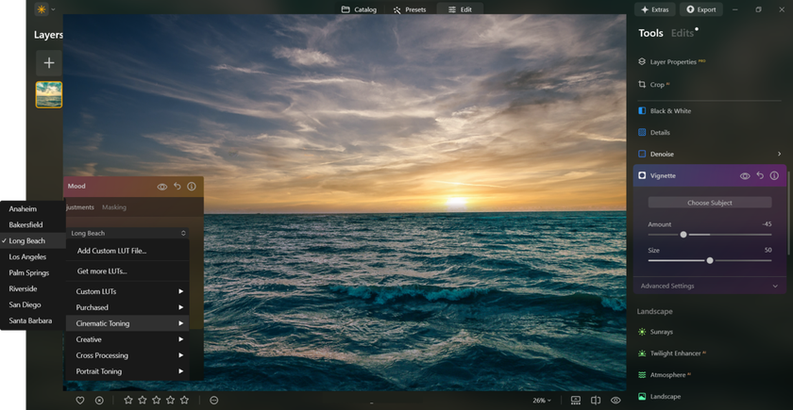This screenshot has width=793, height=410.
Task: Show Mood tool info icon
Action: coord(191,187)
